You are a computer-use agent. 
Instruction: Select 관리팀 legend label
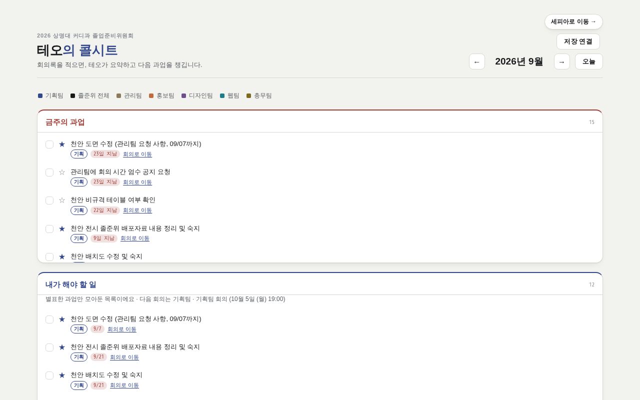[x=133, y=95]
